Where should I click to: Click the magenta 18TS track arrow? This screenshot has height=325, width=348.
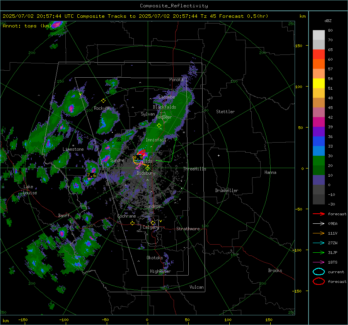click(319, 262)
